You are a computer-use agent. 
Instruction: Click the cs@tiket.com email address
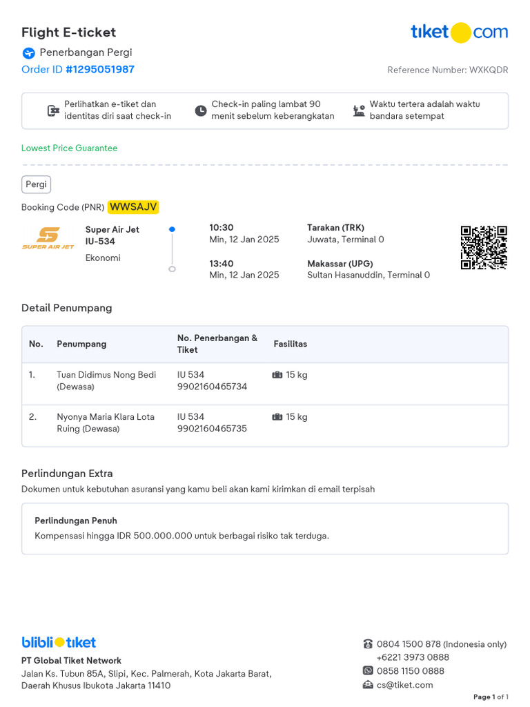[x=404, y=685]
